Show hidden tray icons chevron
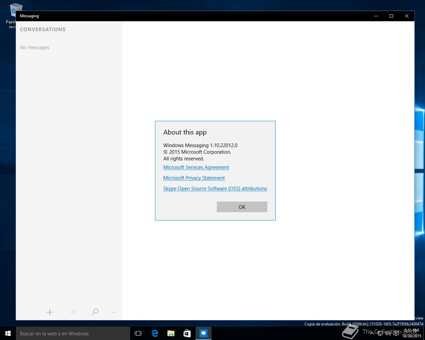The width and height of the screenshot is (425, 340). (x=372, y=333)
